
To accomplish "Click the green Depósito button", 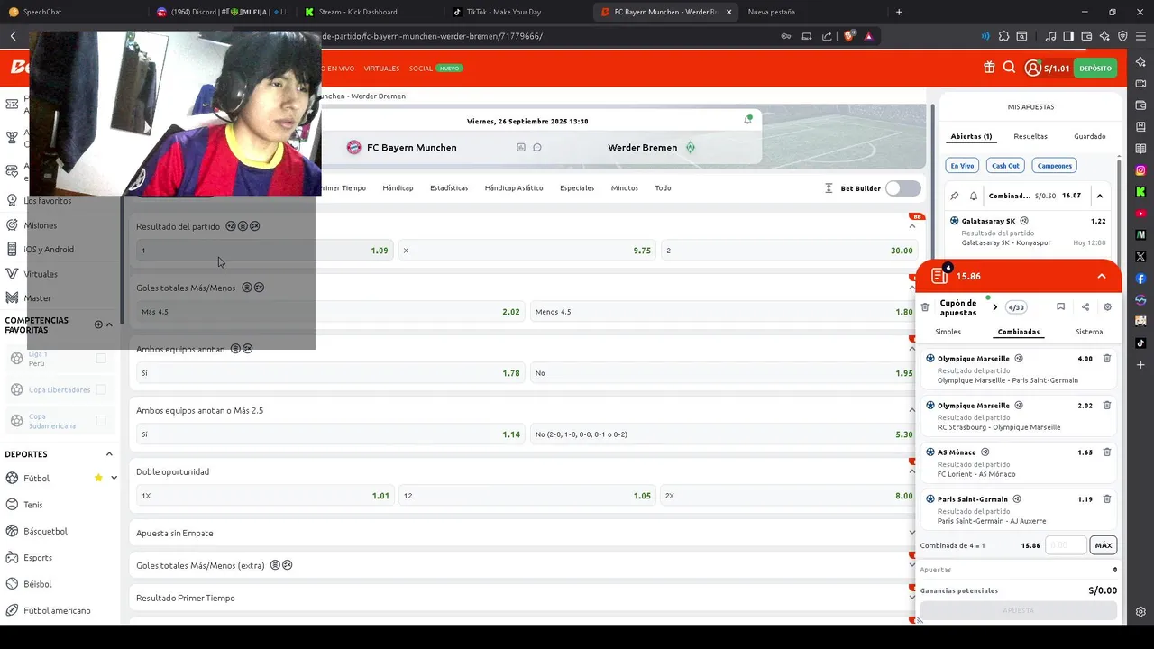I will (1095, 69).
